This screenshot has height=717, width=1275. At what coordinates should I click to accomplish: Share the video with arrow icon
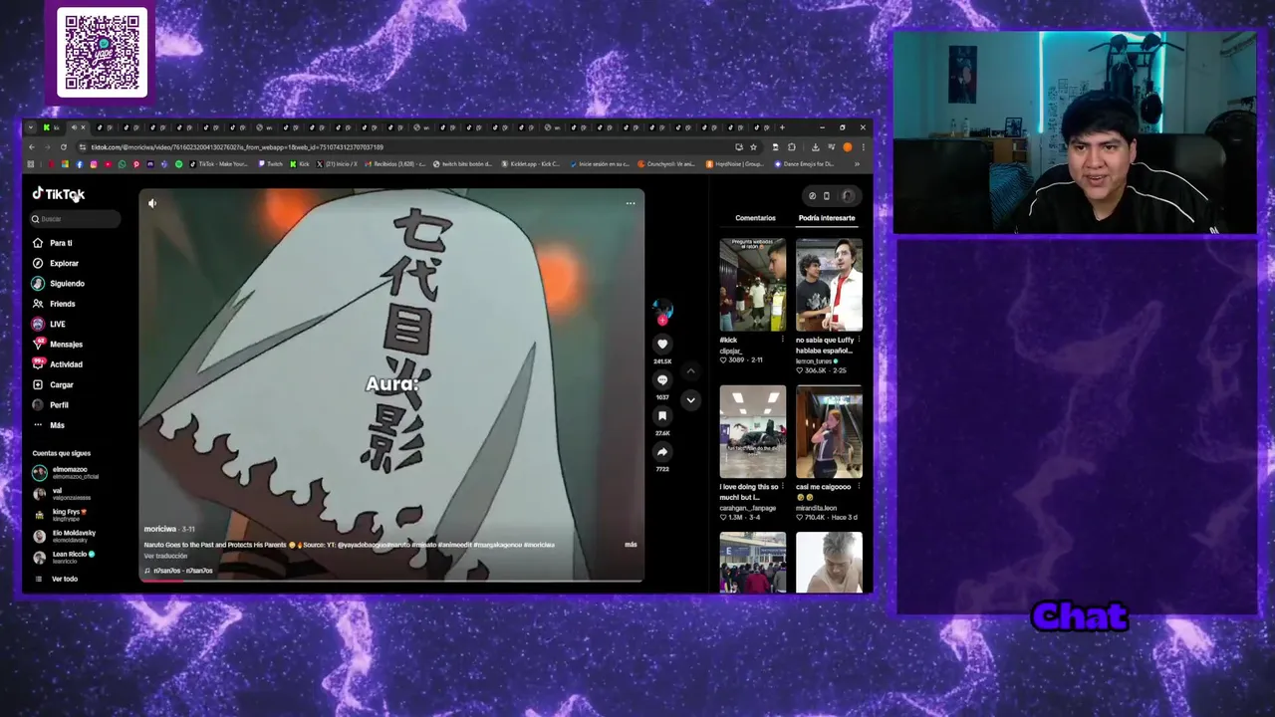[x=662, y=452]
